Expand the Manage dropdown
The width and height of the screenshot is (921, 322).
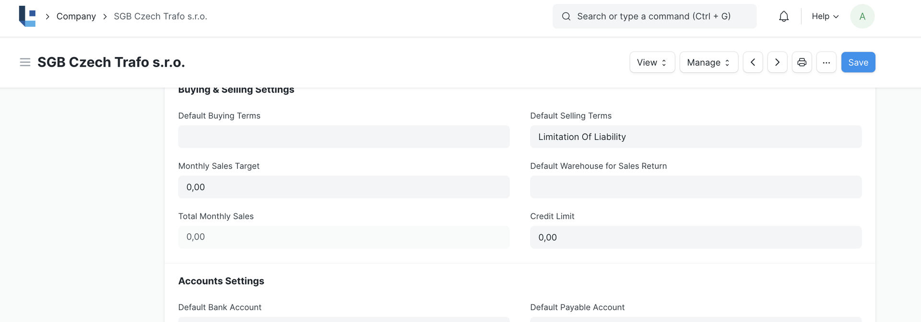click(708, 62)
